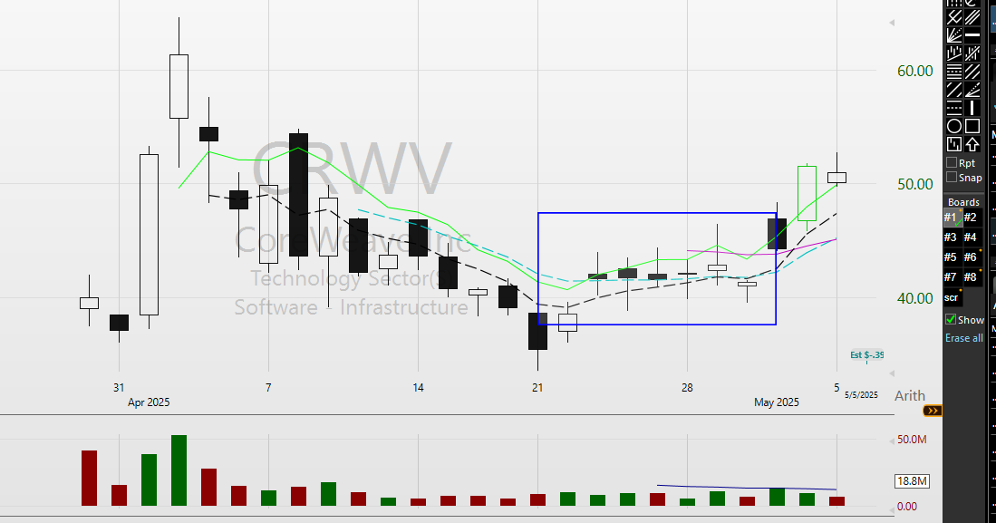The height and width of the screenshot is (523, 996).
Task: Click the tallest green volume bar
Action: (179, 470)
